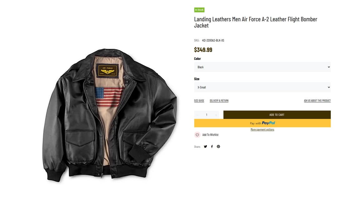Click the In Stock badge
The height and width of the screenshot is (203, 351).
point(199,10)
